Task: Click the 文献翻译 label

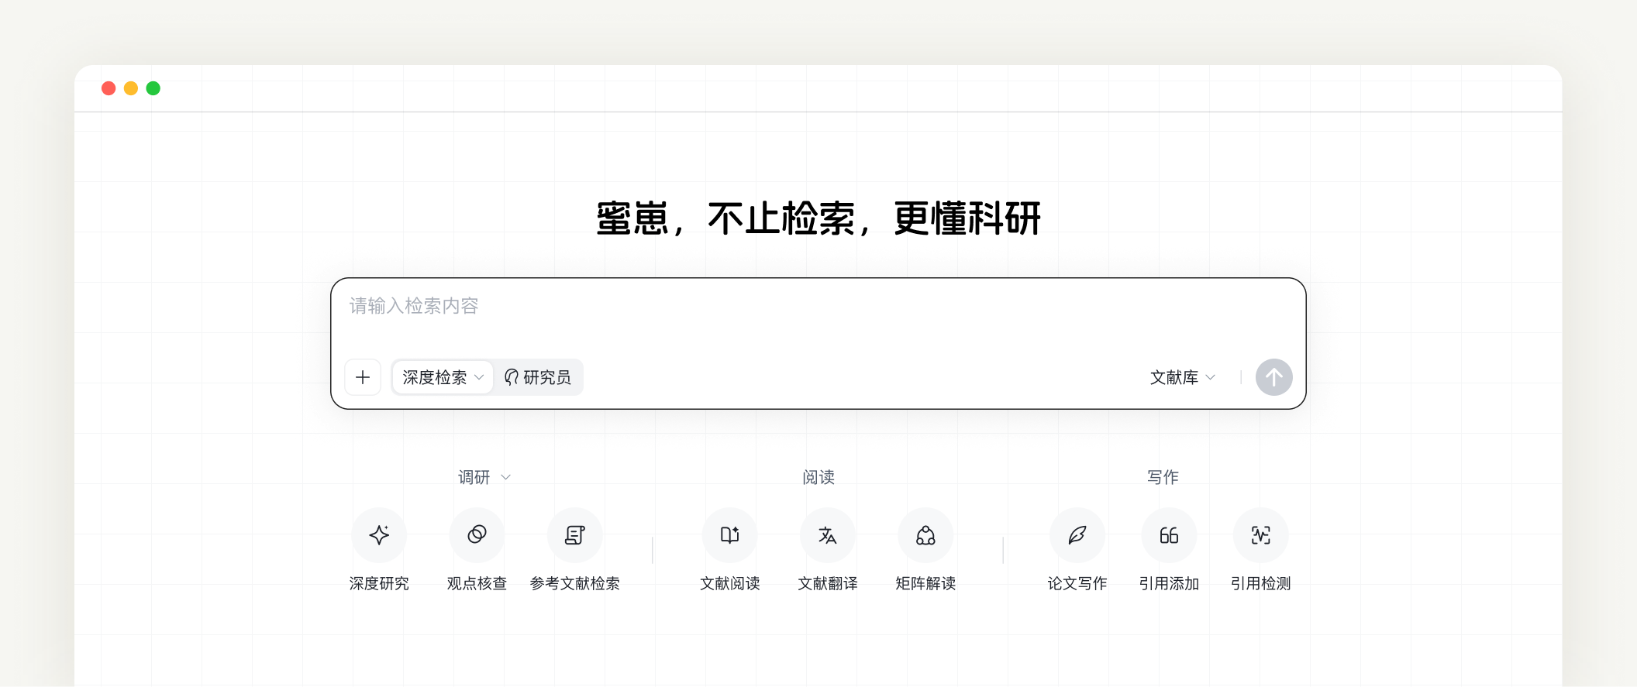Action: [827, 583]
